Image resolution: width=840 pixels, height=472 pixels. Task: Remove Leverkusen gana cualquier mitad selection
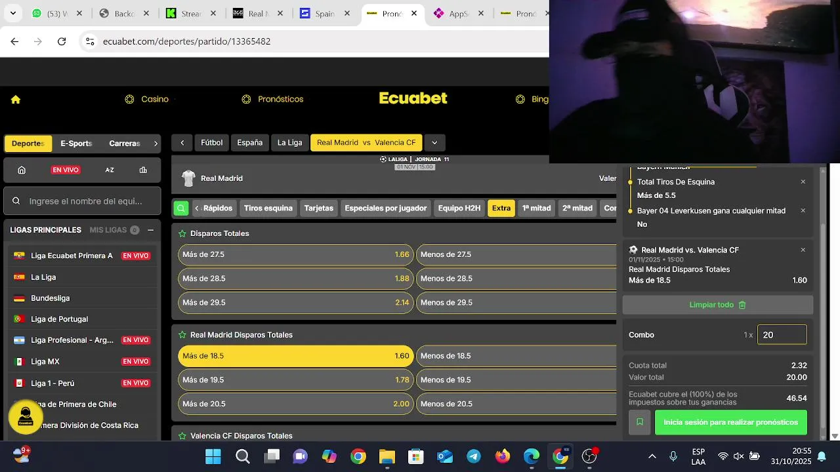(803, 210)
